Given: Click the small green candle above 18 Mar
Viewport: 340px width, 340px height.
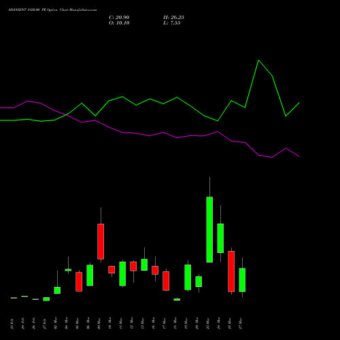Looking at the screenshot, I should click(x=177, y=299).
